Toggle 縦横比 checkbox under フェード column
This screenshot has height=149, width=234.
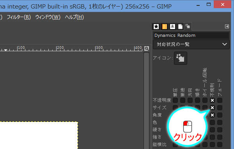pyautogui.click(x=220, y=144)
